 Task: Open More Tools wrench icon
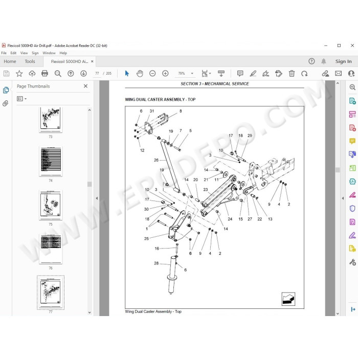click(352, 262)
